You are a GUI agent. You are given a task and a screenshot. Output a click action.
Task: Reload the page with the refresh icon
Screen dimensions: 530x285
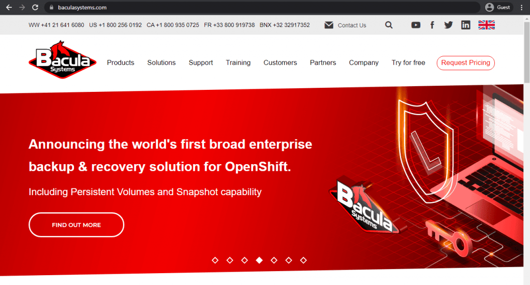[35, 7]
